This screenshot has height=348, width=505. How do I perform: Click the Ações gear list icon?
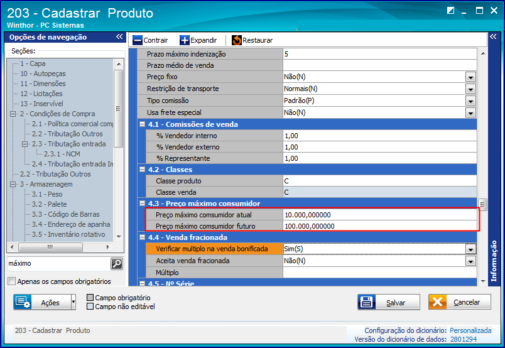coord(23,302)
